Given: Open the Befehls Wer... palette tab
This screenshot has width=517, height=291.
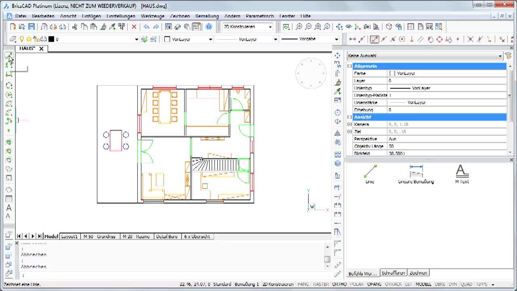Looking at the screenshot, I should coord(362,273).
